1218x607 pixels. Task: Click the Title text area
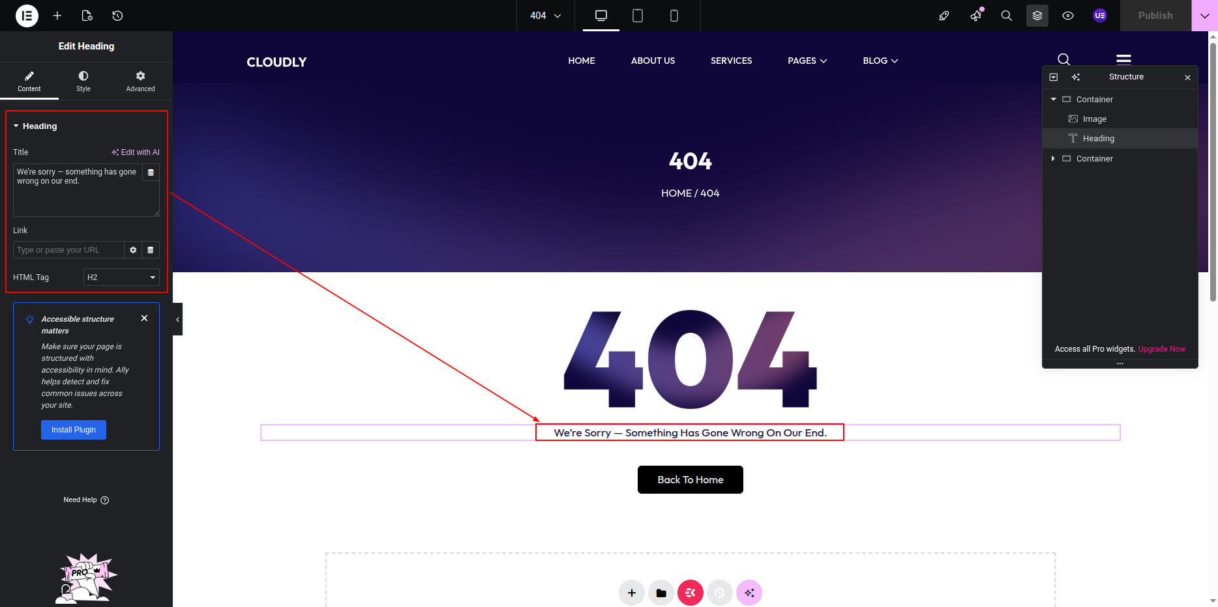[x=78, y=190]
